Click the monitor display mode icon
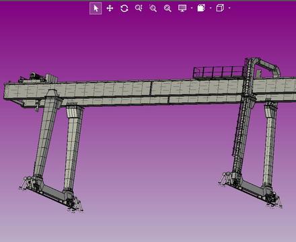The height and width of the screenshot is (242, 296). point(182,8)
